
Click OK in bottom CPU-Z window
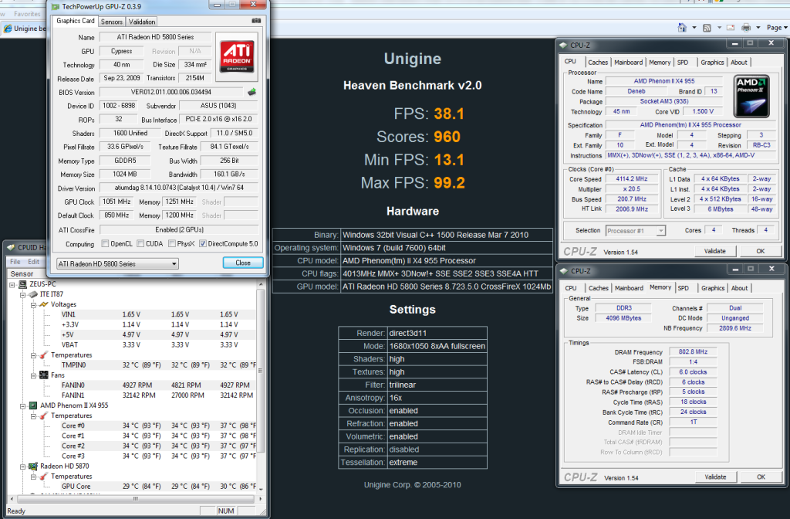coord(761,477)
